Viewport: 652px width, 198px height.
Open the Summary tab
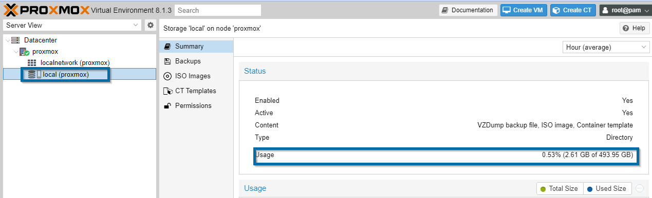click(196, 46)
